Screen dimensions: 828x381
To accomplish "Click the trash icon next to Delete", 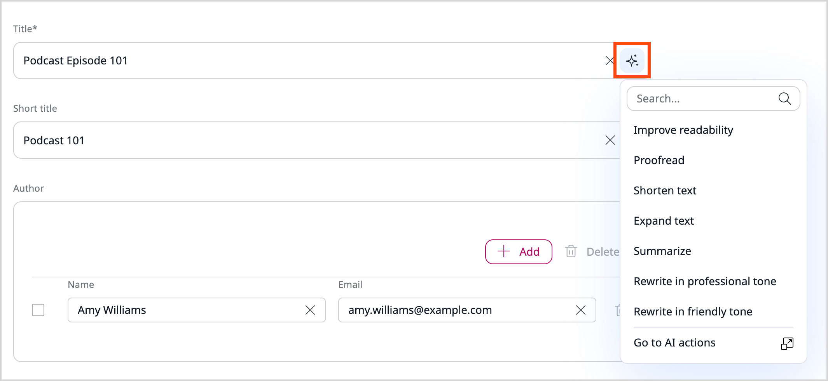I will pyautogui.click(x=571, y=251).
